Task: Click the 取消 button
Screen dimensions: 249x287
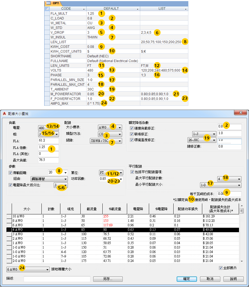Action: [x=210, y=279]
